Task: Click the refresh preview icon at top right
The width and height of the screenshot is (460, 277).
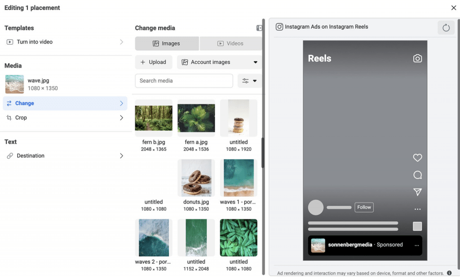Action: click(x=446, y=27)
